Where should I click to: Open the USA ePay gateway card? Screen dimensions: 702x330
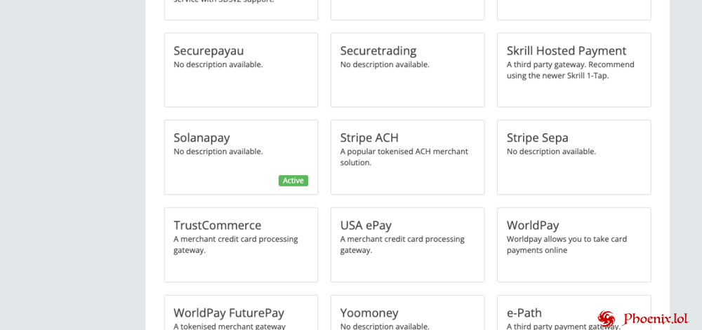pos(407,244)
